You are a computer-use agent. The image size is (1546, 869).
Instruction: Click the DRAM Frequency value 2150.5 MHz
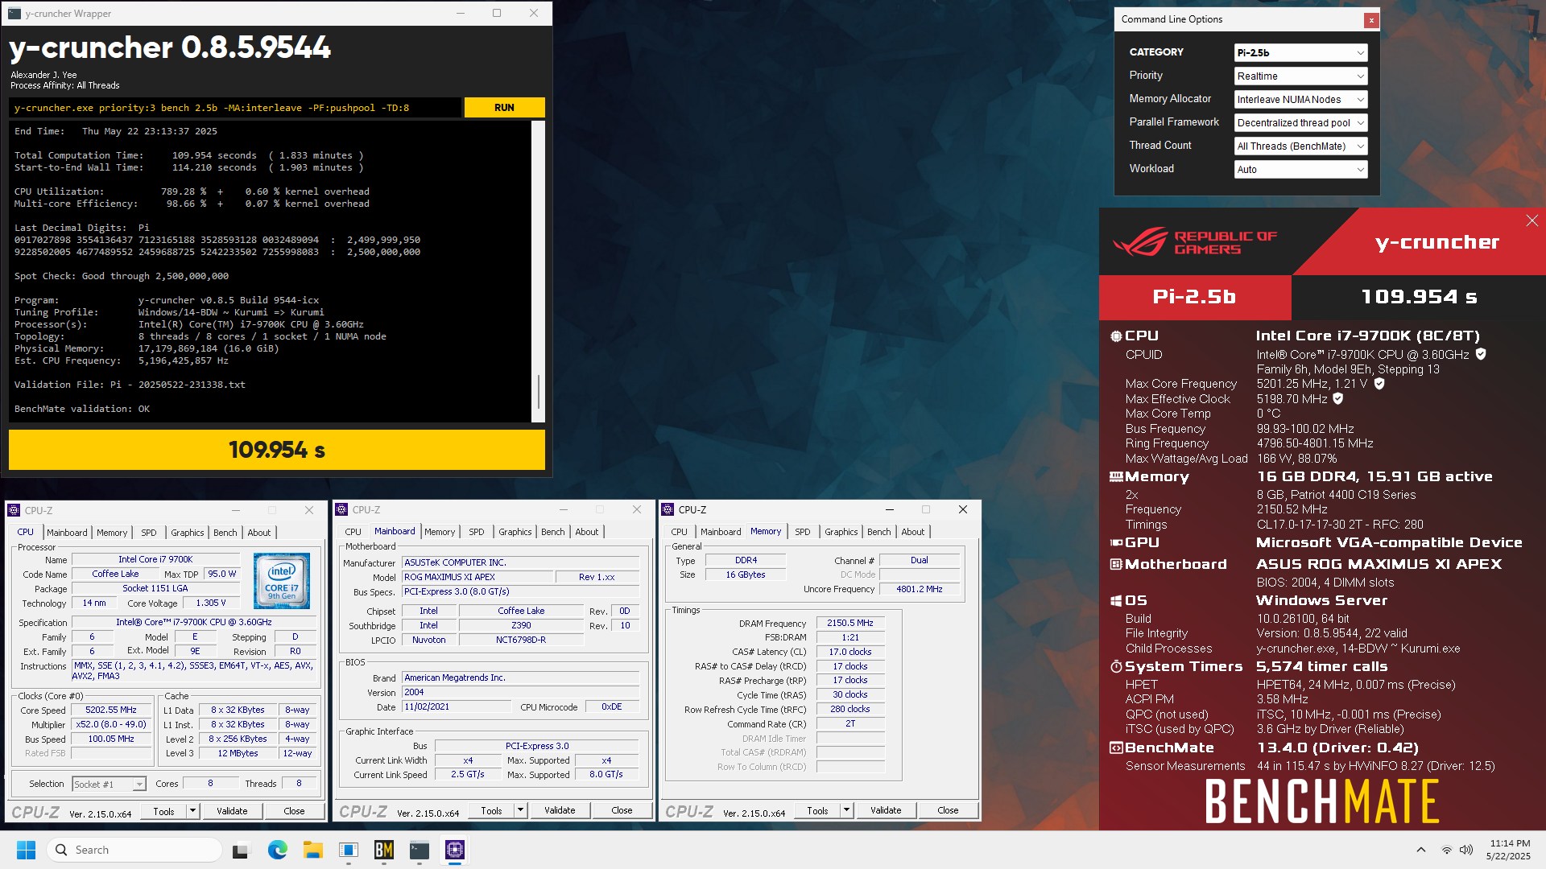pyautogui.click(x=850, y=624)
